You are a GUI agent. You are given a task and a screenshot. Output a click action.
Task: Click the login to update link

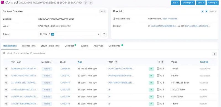click(x=170, y=19)
